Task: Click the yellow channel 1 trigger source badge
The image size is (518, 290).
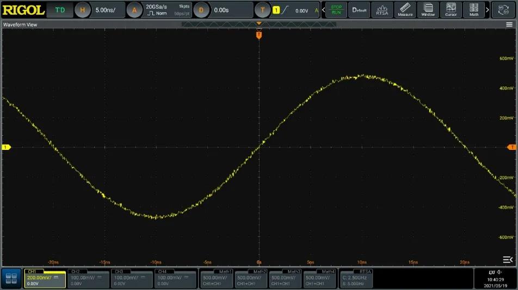Action: 276,10
